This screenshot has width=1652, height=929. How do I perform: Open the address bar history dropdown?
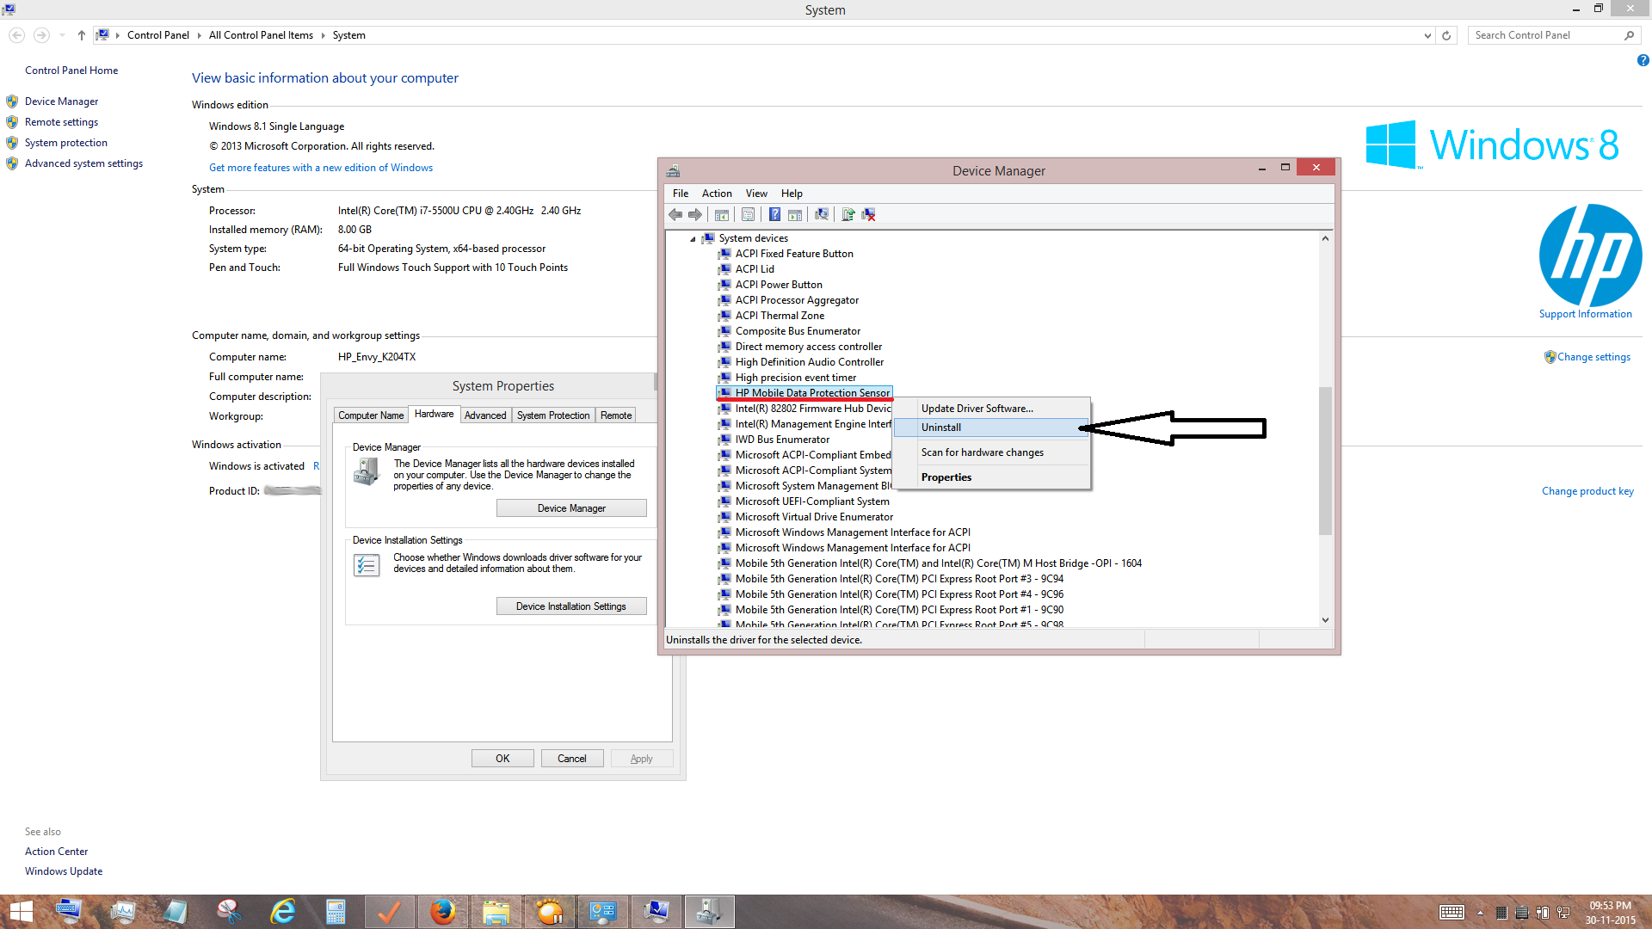pos(1427,35)
